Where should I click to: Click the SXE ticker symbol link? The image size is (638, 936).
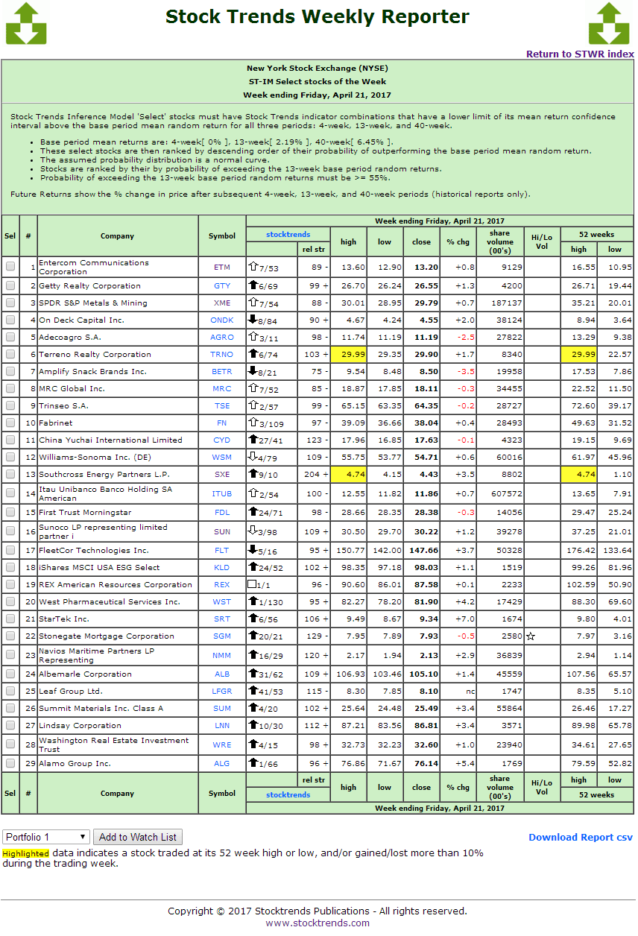[222, 475]
